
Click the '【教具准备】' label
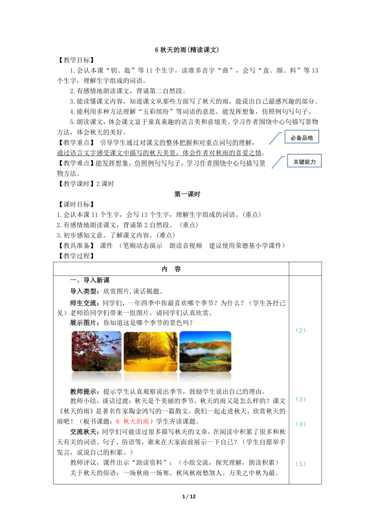point(75,245)
